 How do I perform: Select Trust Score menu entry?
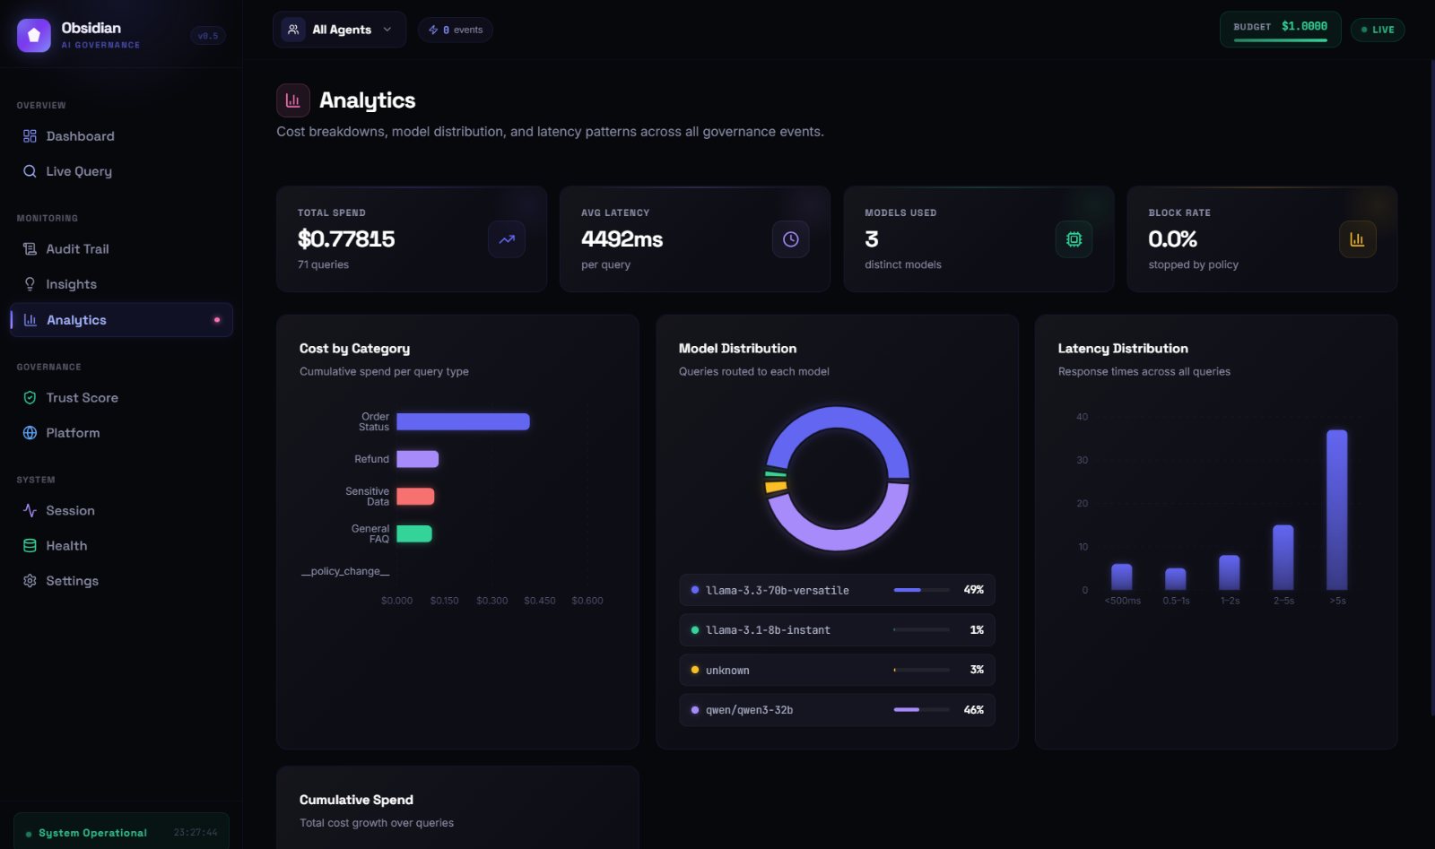click(x=121, y=397)
